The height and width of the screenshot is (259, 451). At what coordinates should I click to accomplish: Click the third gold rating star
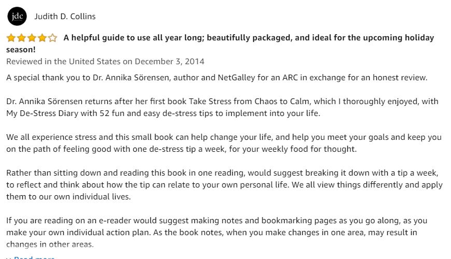[x=32, y=38]
